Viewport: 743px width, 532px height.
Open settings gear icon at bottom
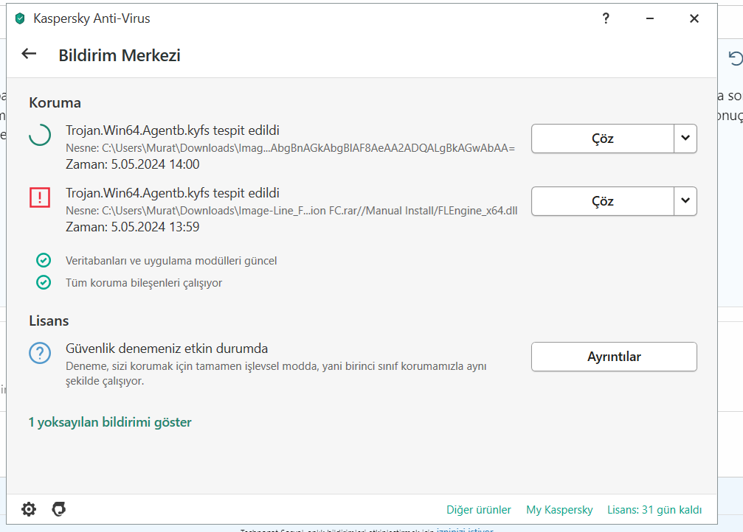pos(29,509)
